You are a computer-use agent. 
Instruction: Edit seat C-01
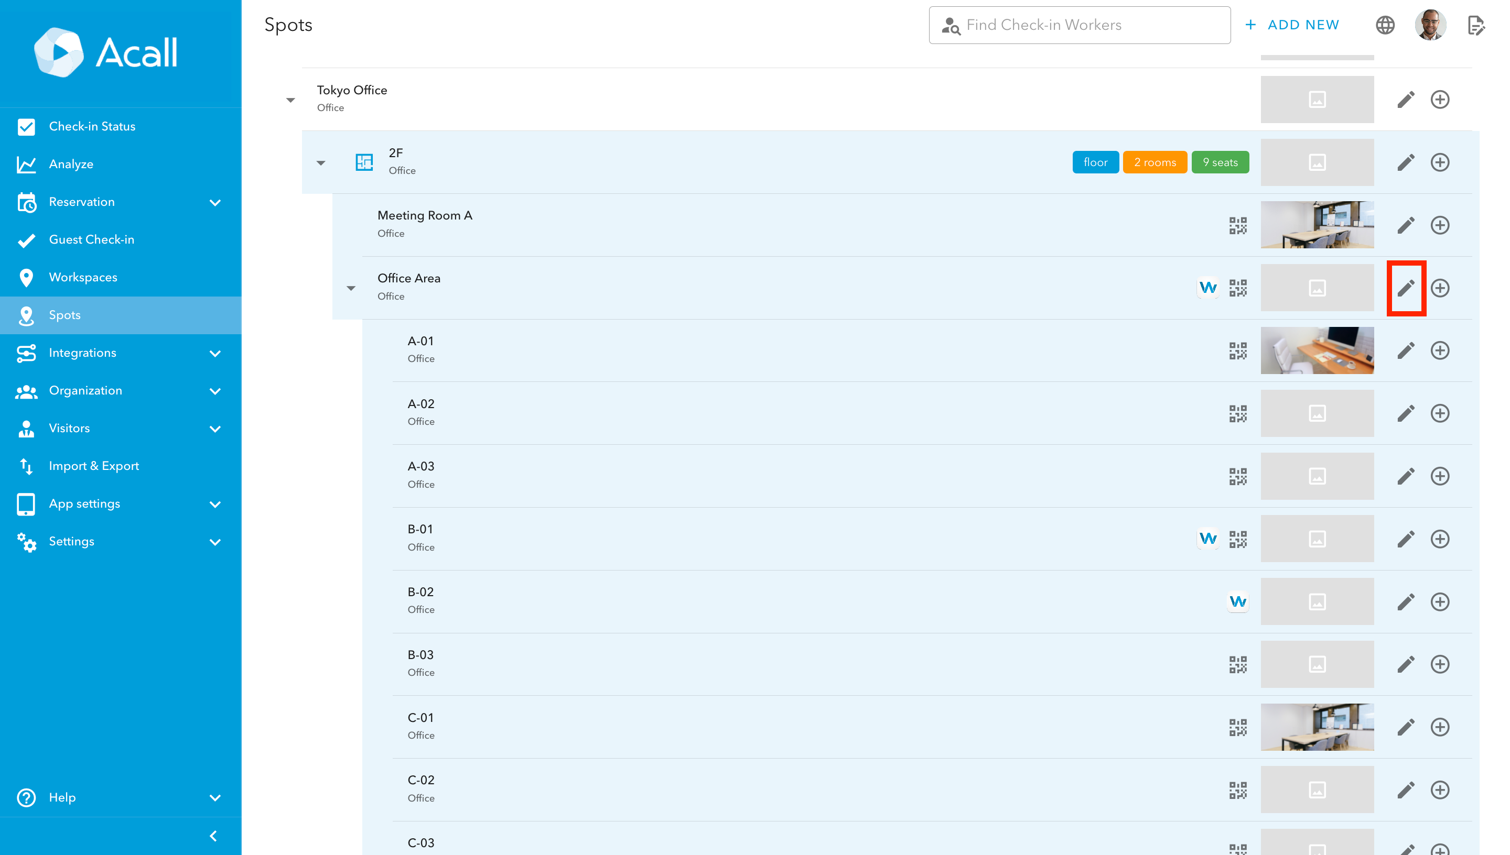[1406, 727]
